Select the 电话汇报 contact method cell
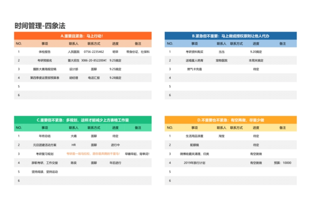This screenshot has width=311, height=204. pos(94,78)
